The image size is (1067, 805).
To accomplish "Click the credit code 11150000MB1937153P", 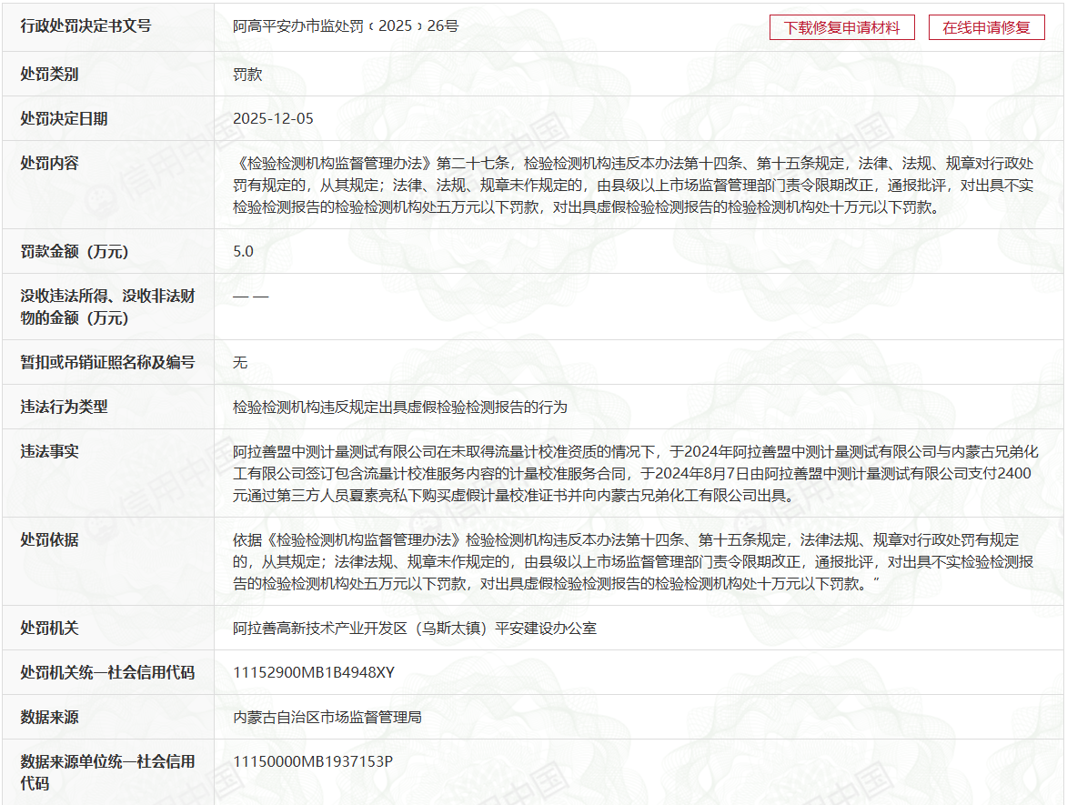I will (313, 762).
